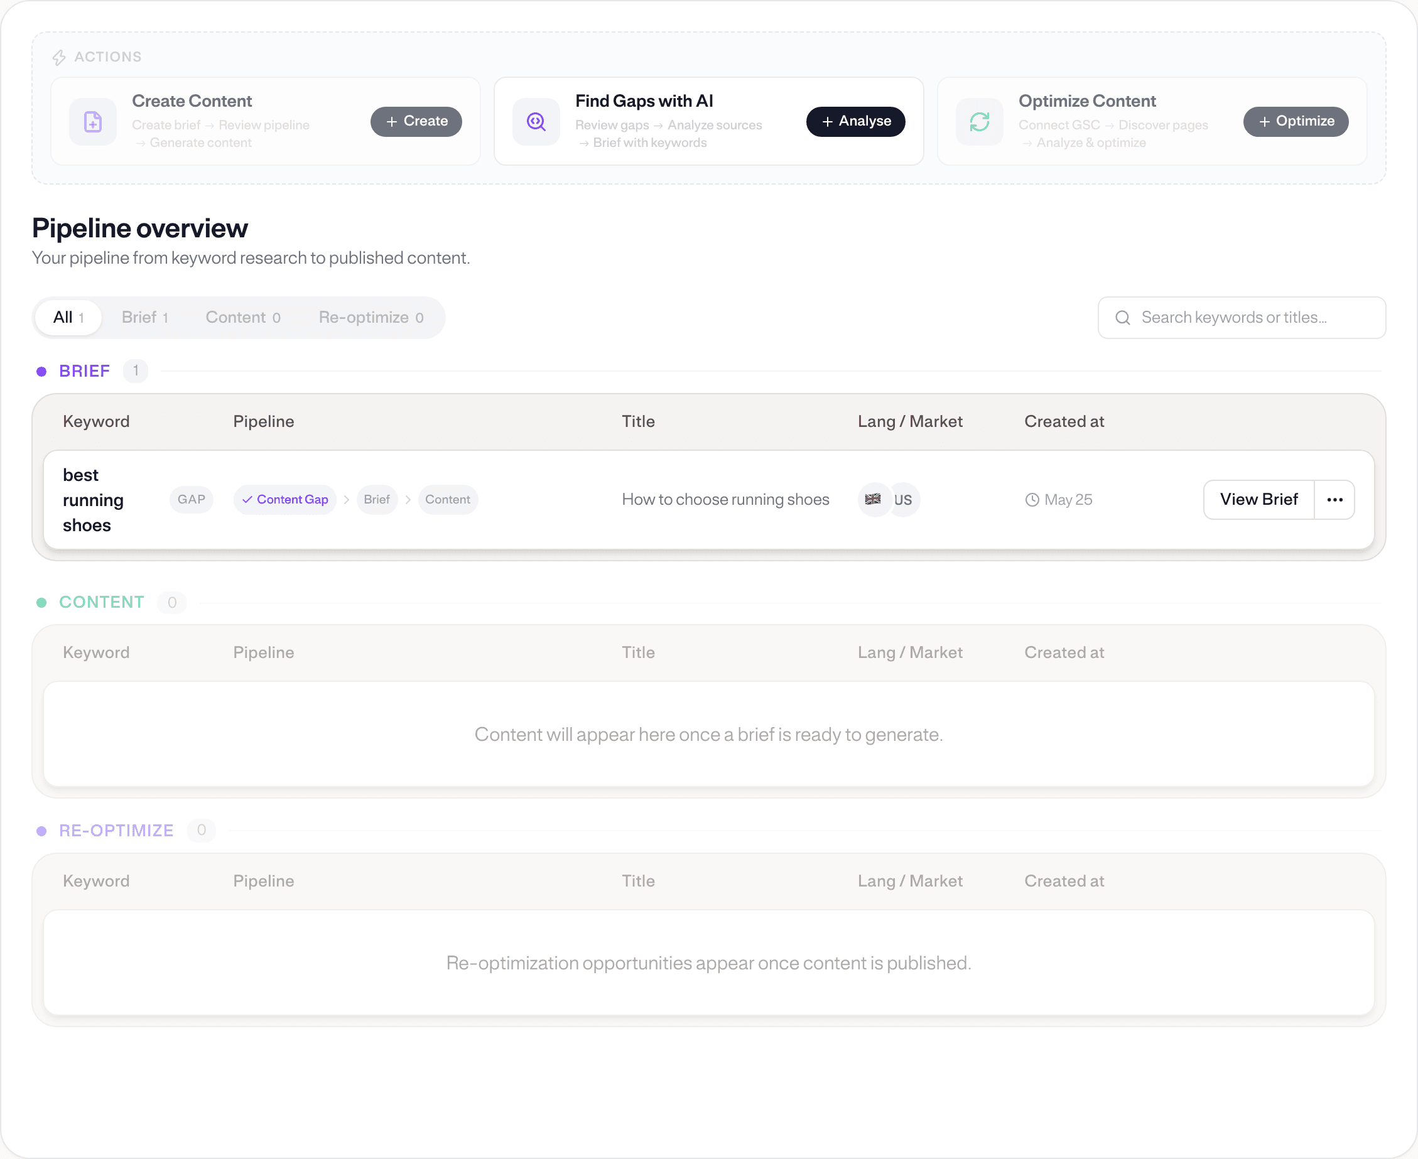Click the lilac Re-optimize section dot
The width and height of the screenshot is (1418, 1159).
41,831
